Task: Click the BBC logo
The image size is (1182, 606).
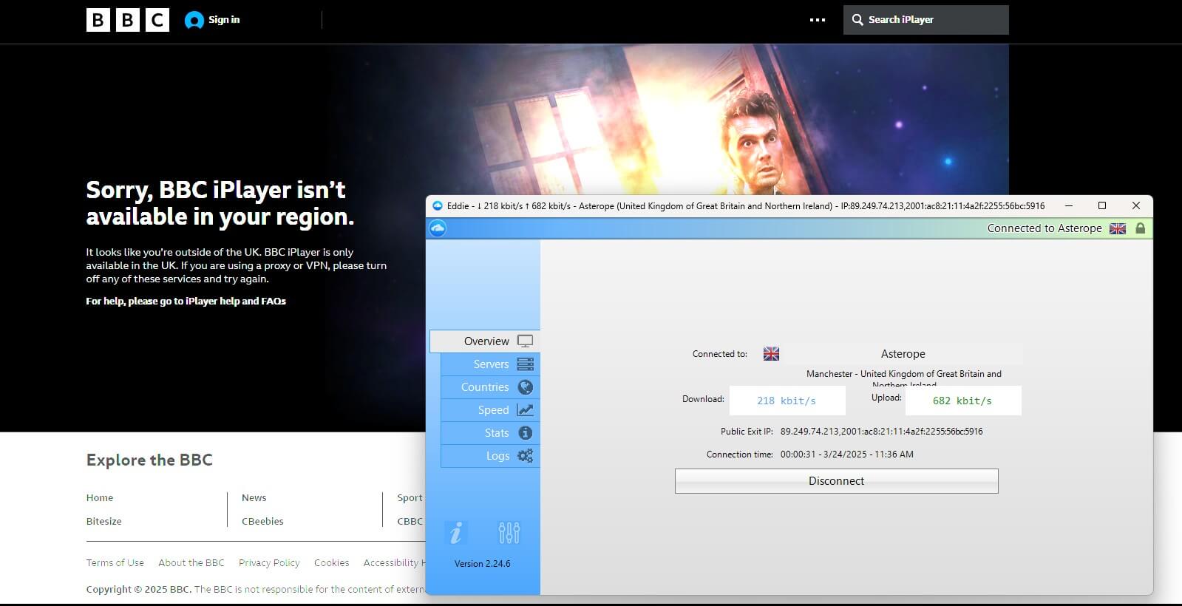Action: coord(128,20)
